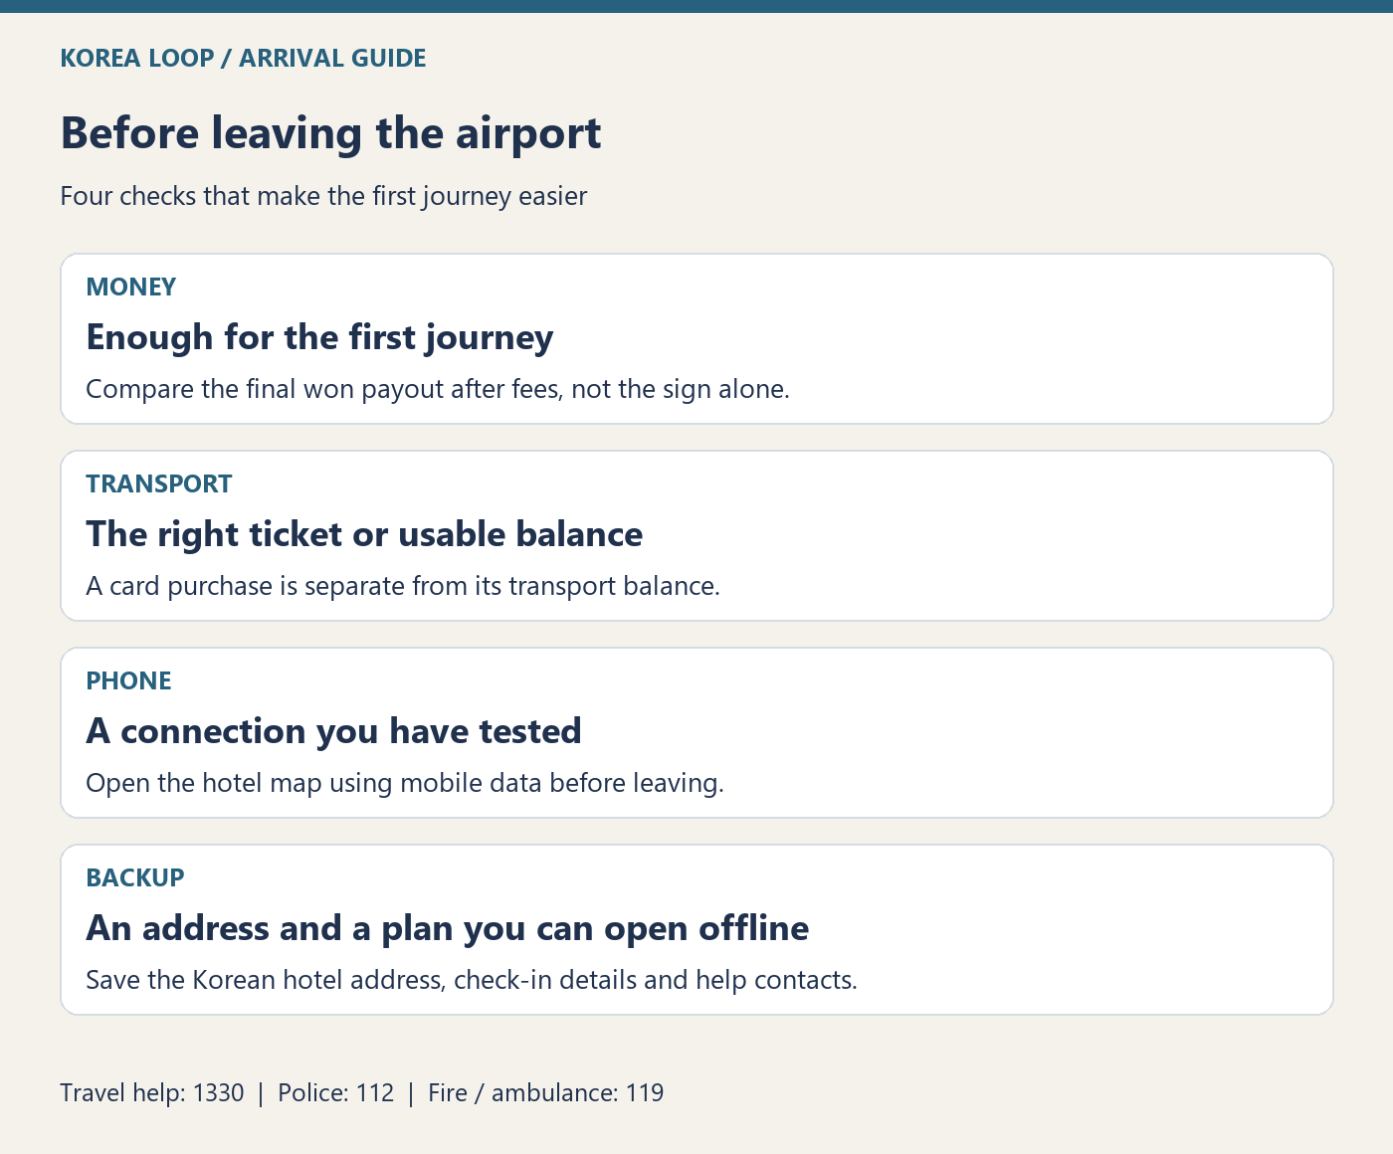The height and width of the screenshot is (1154, 1393).
Task: Select the Korean hotel address description
Action: pos(472,980)
